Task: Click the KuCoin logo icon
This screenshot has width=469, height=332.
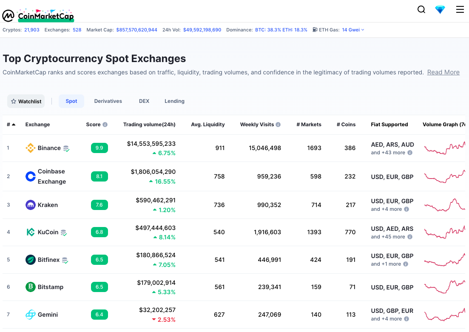Action: (x=31, y=232)
